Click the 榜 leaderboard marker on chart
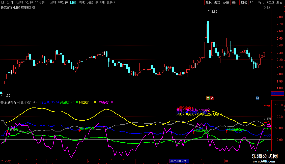 tap(208, 98)
